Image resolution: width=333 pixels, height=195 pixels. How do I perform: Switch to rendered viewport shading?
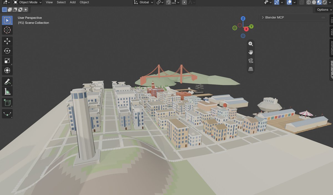click(324, 2)
